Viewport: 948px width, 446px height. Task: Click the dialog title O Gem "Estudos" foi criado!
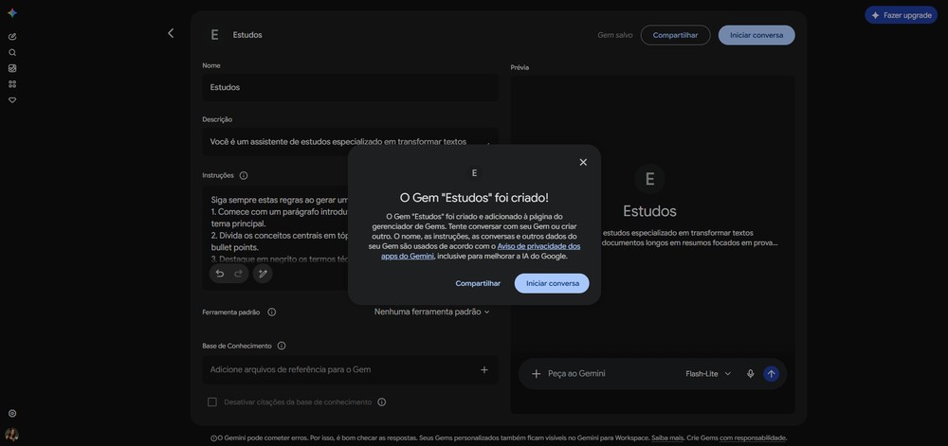click(475, 198)
